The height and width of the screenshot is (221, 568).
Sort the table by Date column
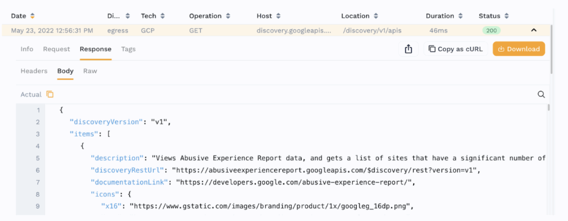click(32, 16)
